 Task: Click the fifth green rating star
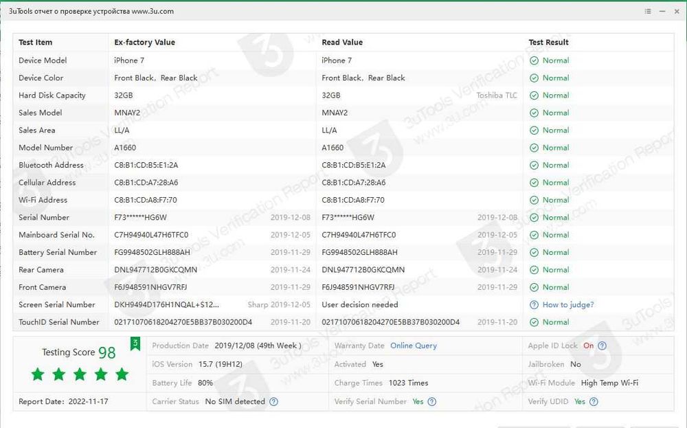pyautogui.click(x=122, y=374)
